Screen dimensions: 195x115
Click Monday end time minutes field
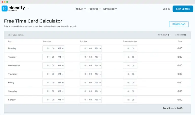(x=90, y=48)
